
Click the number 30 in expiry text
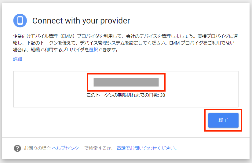(163, 95)
